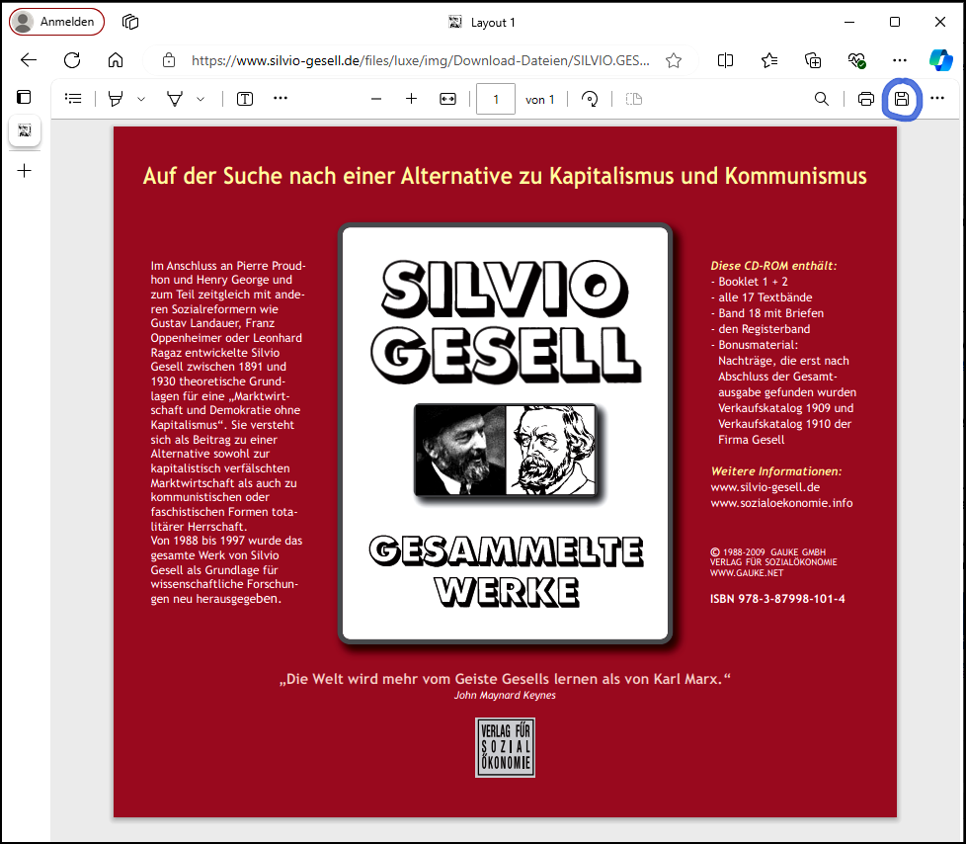Click the Verlag für Sozialökonomie logo

[x=505, y=747]
